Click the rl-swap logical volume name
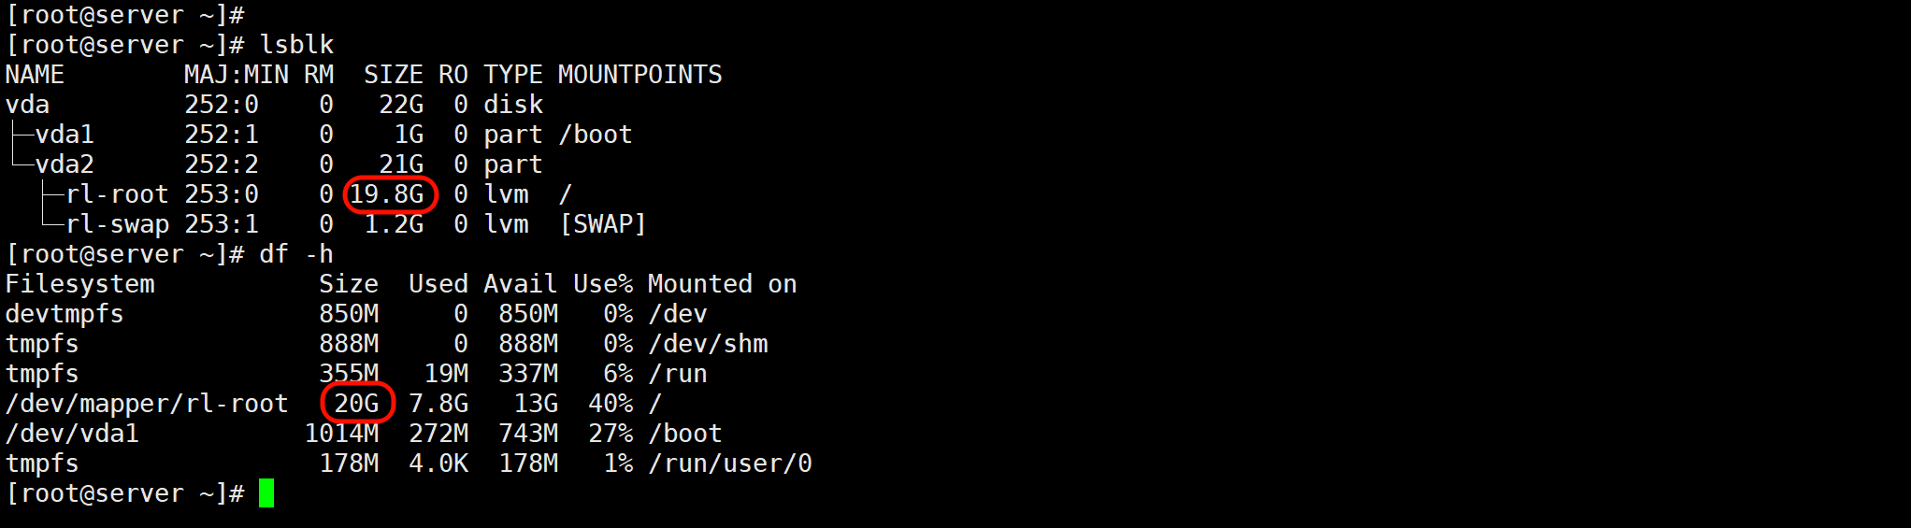This screenshot has height=528, width=1911. click(117, 224)
